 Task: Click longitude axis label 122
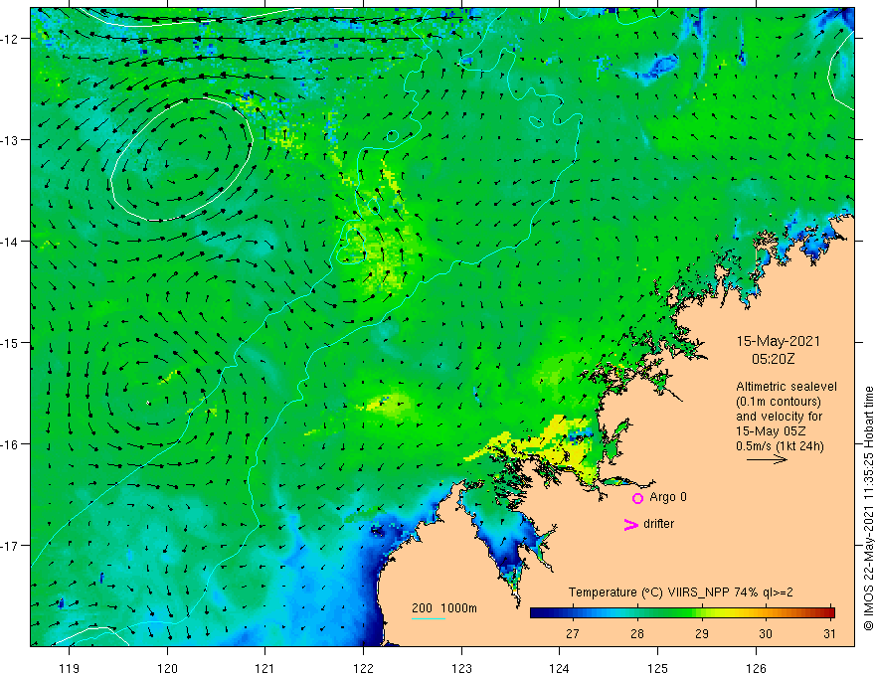(x=363, y=668)
